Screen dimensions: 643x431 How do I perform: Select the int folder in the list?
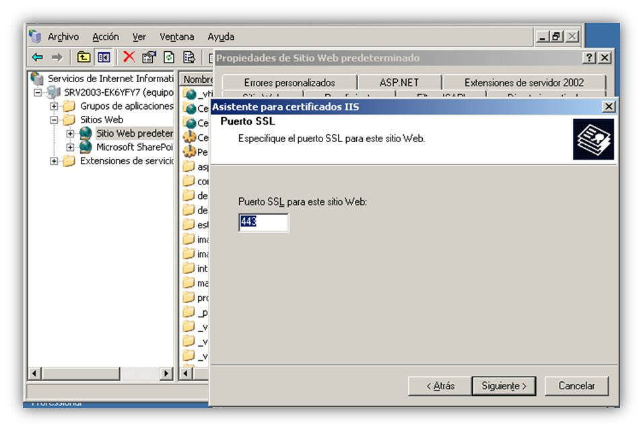pos(196,269)
